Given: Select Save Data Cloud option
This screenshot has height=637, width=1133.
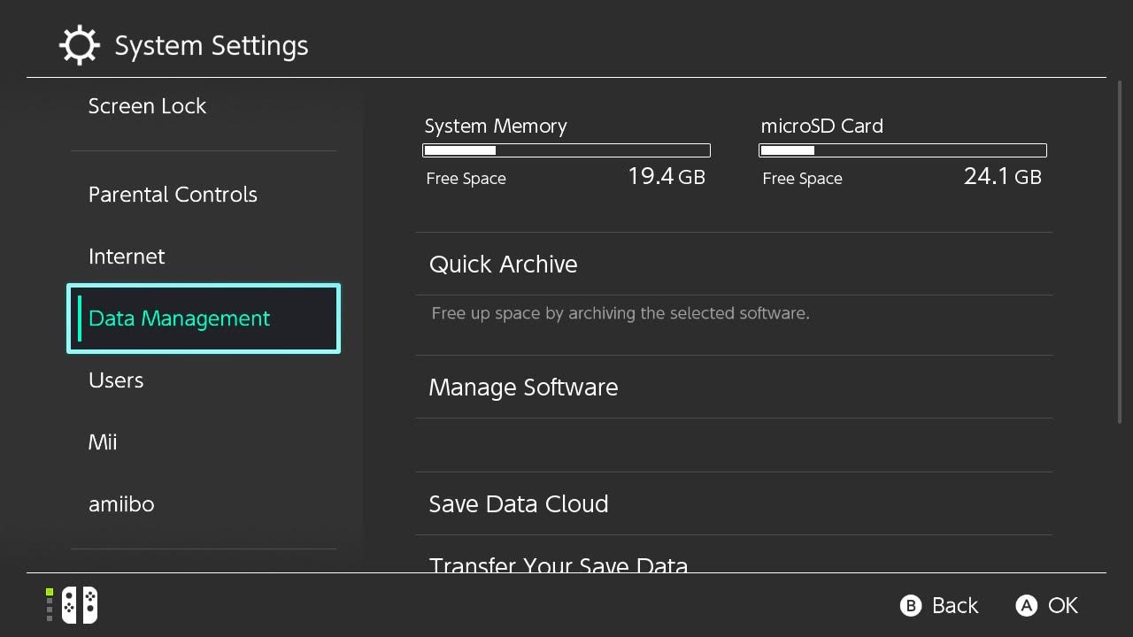Looking at the screenshot, I should [518, 504].
